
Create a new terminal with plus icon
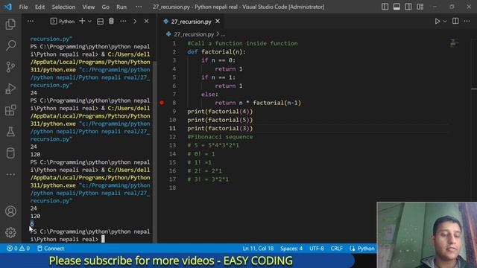pos(82,22)
